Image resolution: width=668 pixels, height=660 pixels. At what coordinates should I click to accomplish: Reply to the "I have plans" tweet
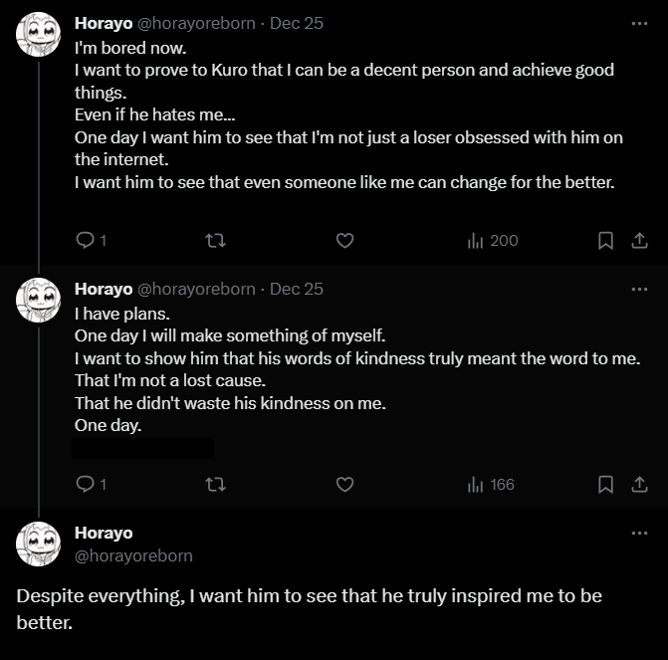tap(86, 484)
